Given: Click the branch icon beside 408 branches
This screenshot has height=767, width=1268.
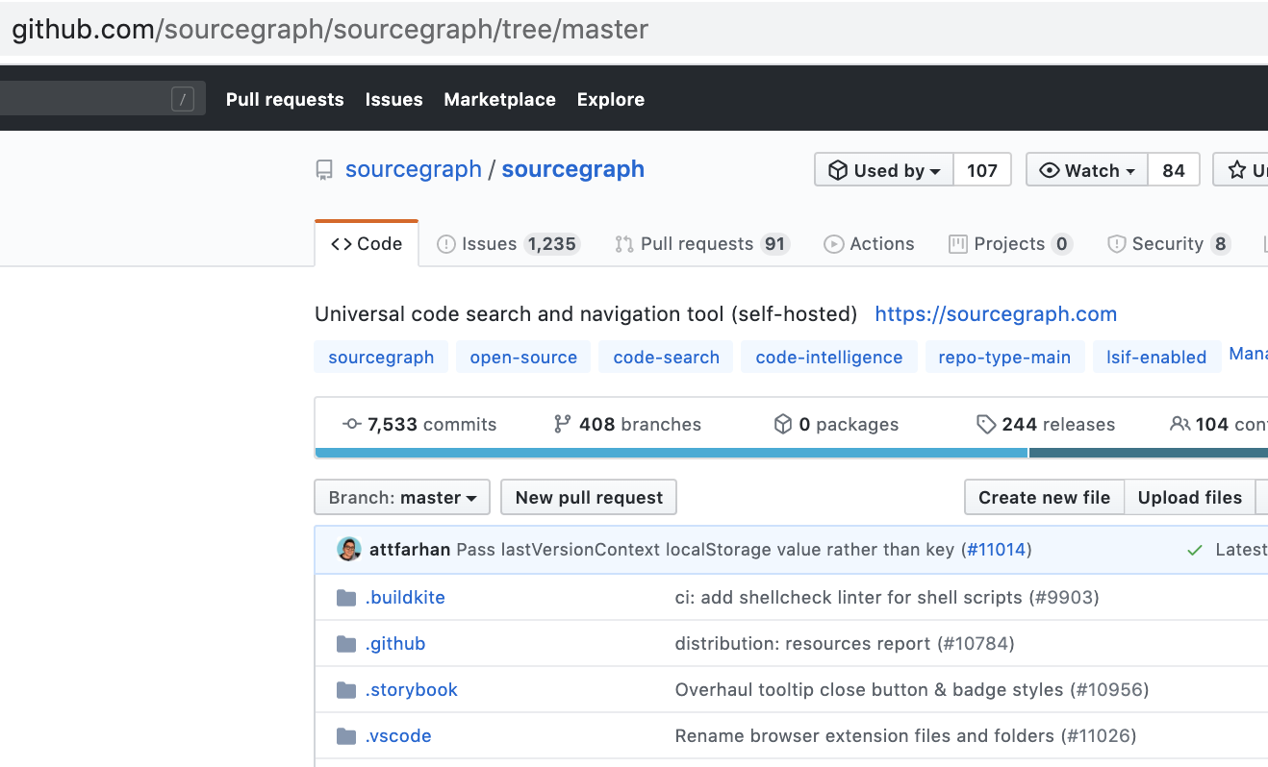Looking at the screenshot, I should point(563,424).
